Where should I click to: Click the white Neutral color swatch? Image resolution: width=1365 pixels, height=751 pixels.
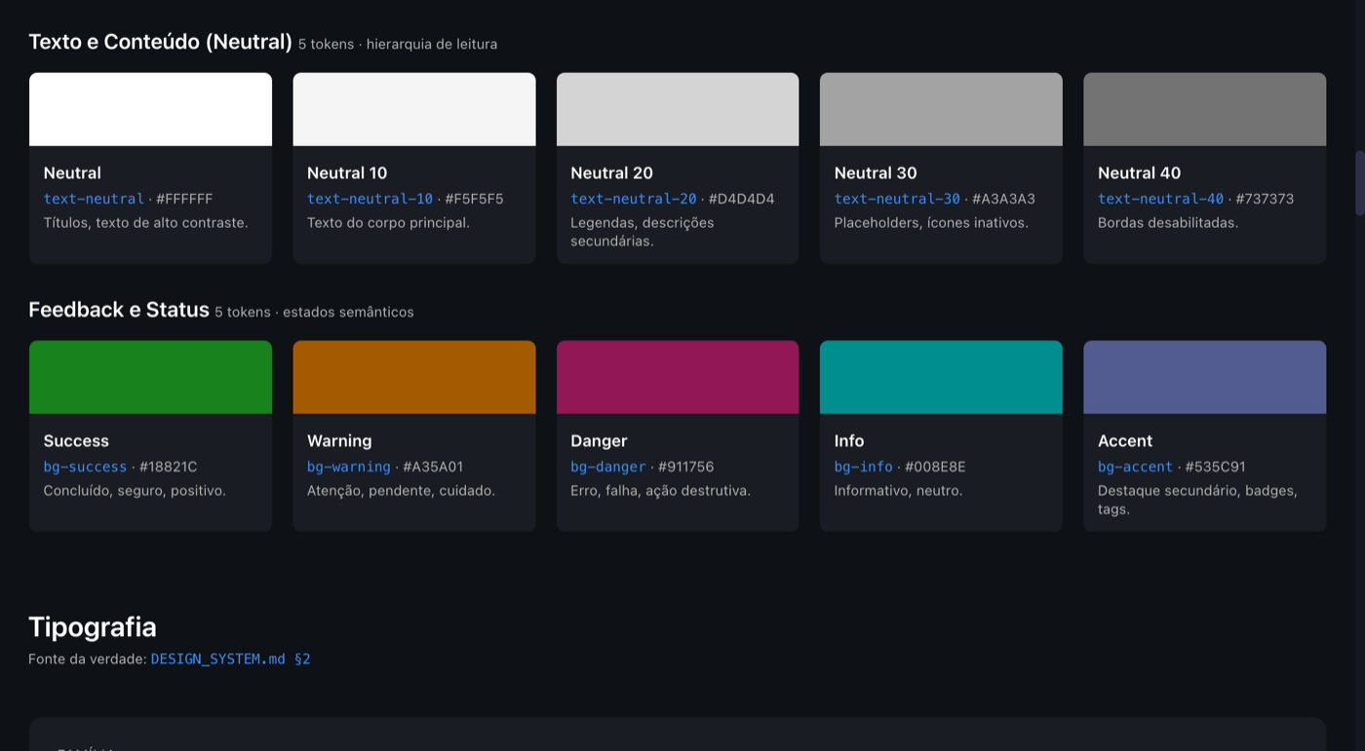click(150, 109)
